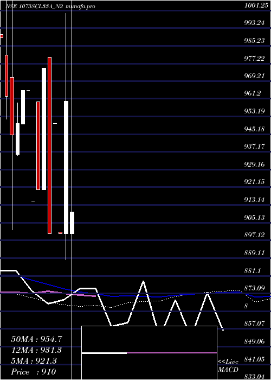Click the 857.07 price axis label
This screenshot has width=271, height=380.
[254, 324]
